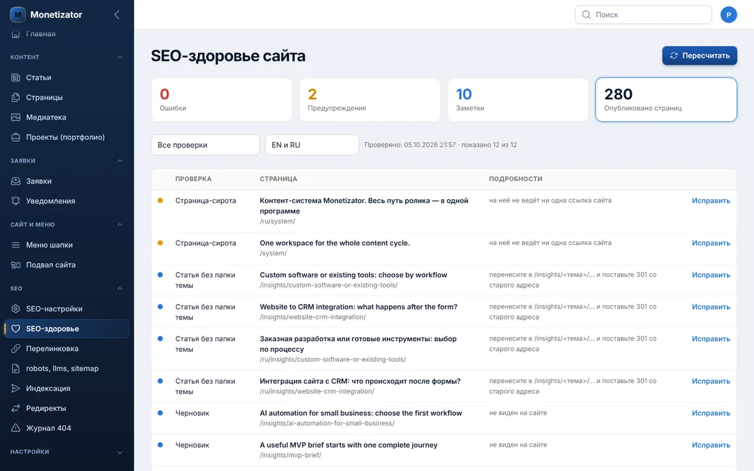Click title 'Интеграция сайта с CRM: что происходит после формы?'
The height and width of the screenshot is (471, 754).
pyautogui.click(x=361, y=381)
